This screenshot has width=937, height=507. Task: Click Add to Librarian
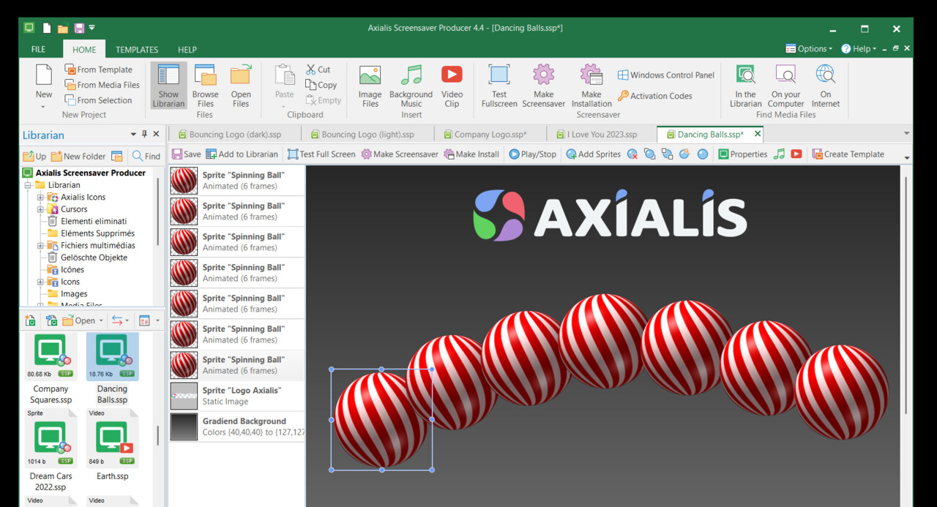(x=242, y=154)
